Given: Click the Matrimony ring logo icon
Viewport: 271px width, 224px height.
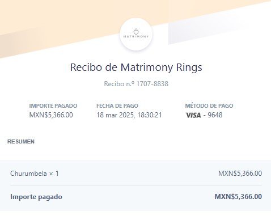Looking at the screenshot, I should 136,31.
